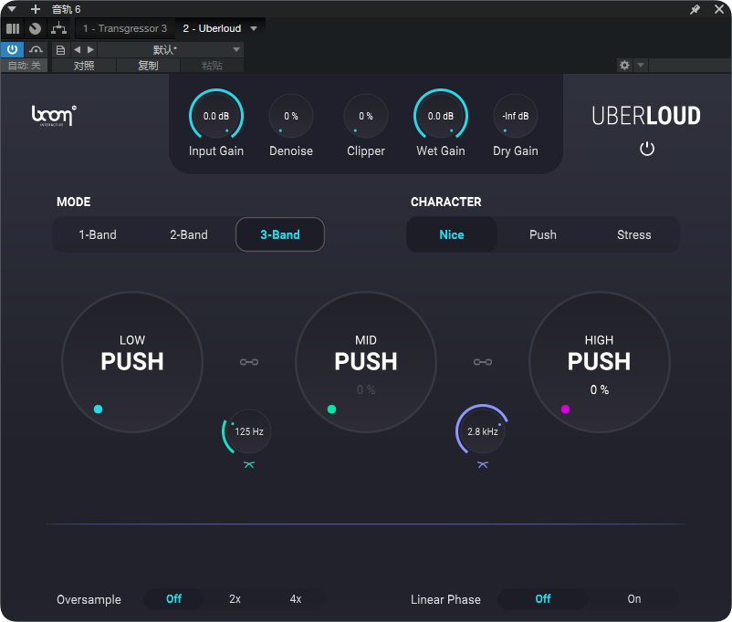This screenshot has width=732, height=622.
Task: Click the 125 Hz crossover knob
Action: [249, 431]
